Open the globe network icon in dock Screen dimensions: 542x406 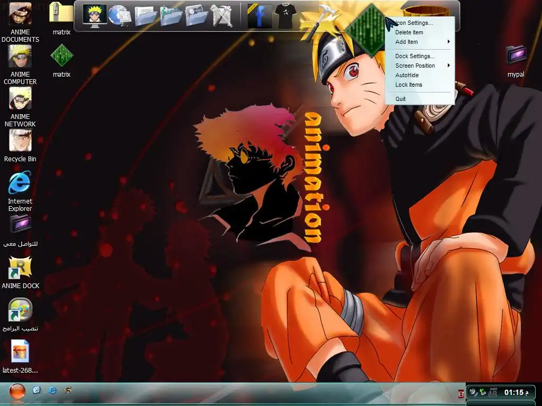click(x=119, y=15)
